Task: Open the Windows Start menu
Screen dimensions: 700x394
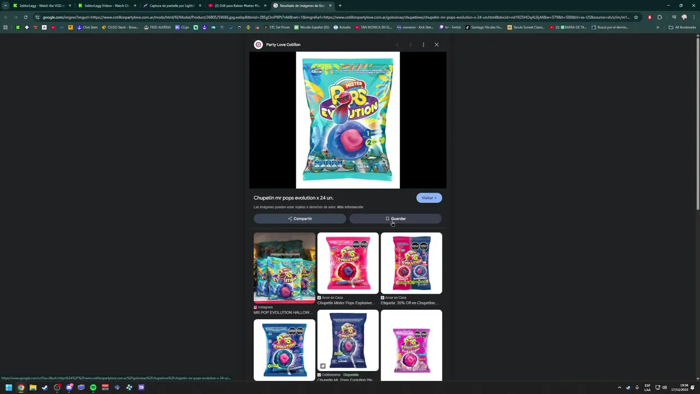Action: point(9,387)
